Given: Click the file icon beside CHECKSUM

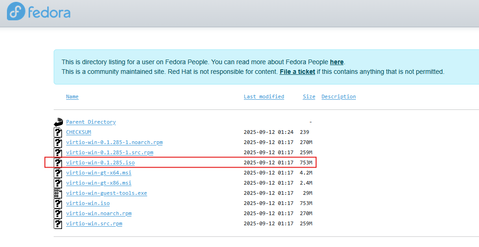Looking at the screenshot, I should (x=58, y=132).
